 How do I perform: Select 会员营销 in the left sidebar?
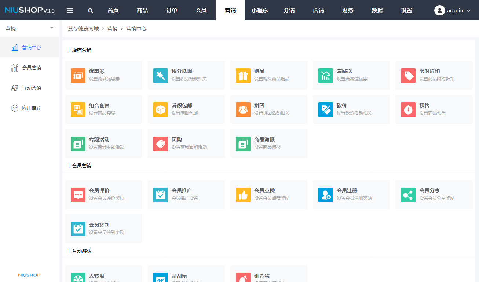(x=31, y=68)
